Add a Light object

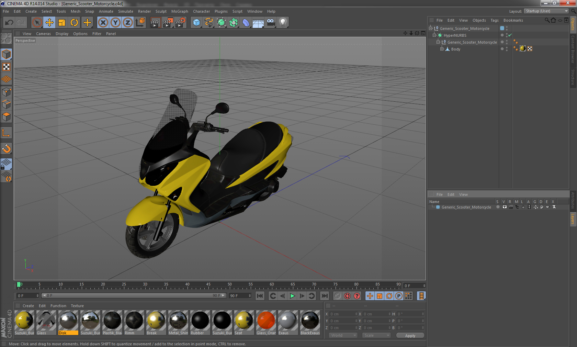(x=283, y=23)
